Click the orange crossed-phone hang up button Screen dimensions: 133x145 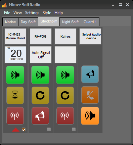coord(90,95)
